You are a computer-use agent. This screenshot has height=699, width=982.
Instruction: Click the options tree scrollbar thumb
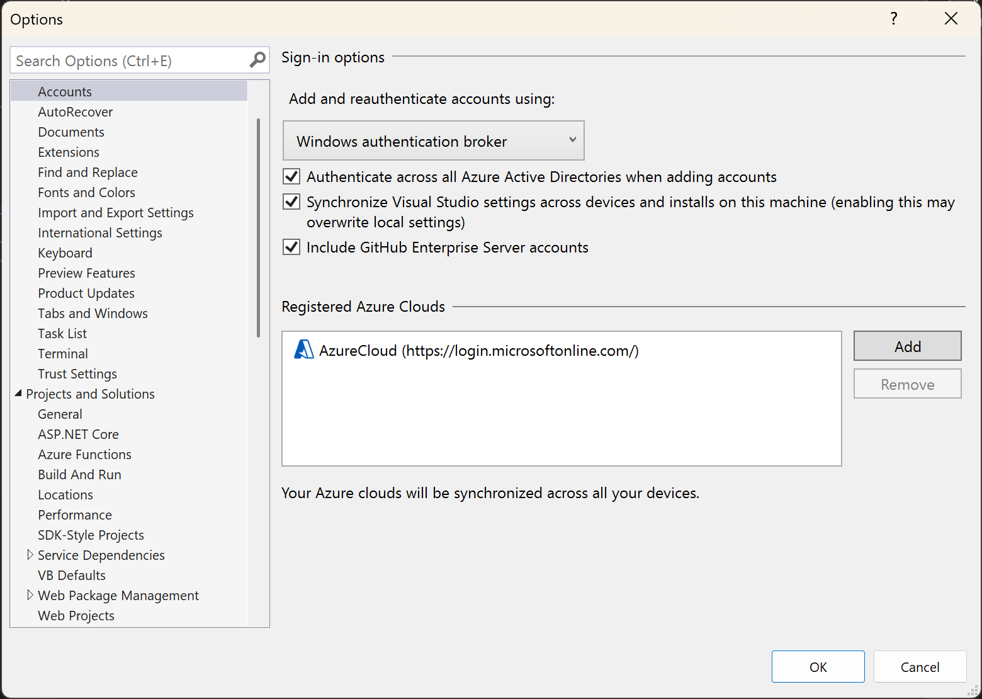[258, 228]
